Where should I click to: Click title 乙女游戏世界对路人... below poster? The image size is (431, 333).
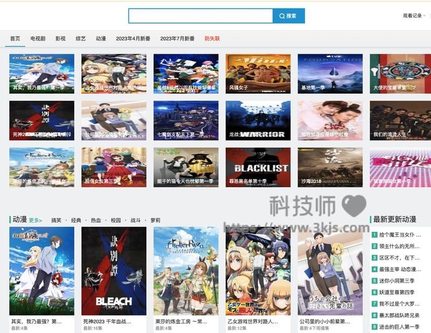(253, 321)
